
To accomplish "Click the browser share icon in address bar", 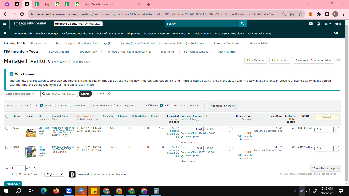I will 292,14.
